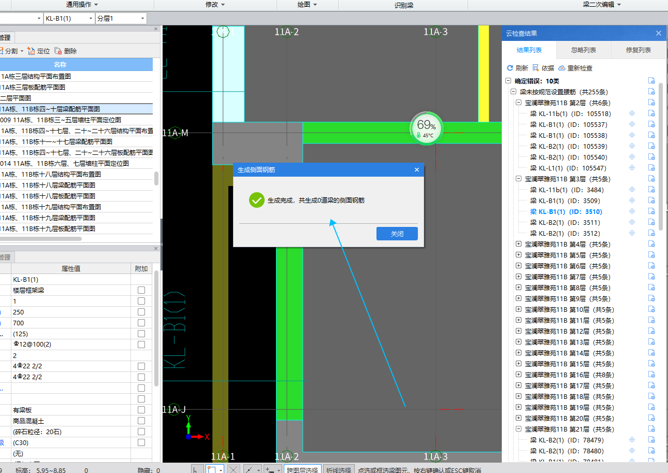The height and width of the screenshot is (473, 668).
Task: Toggle 附加 checkbox for (C30) row
Action: (x=141, y=442)
